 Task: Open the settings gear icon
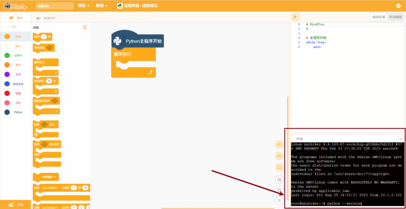398,6
